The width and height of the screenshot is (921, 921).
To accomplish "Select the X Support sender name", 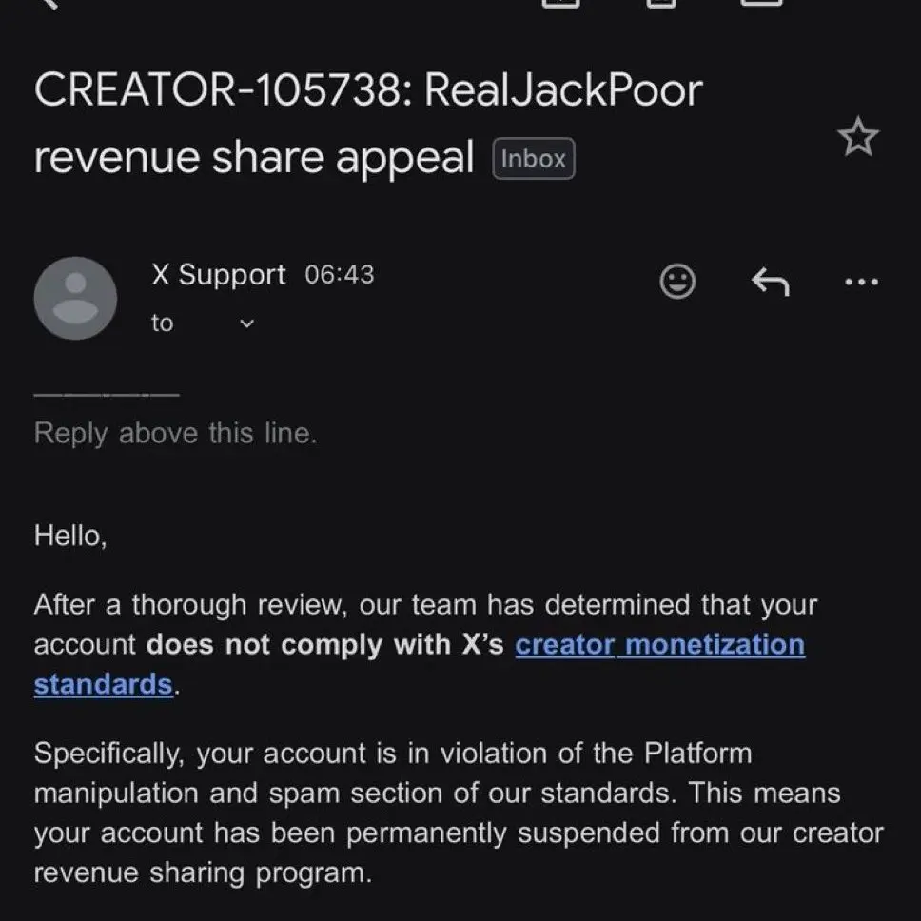I will tap(219, 275).
